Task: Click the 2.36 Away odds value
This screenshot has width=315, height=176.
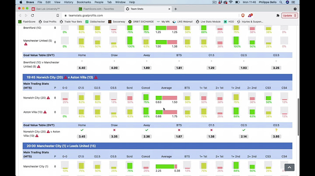Action: [x=147, y=137]
